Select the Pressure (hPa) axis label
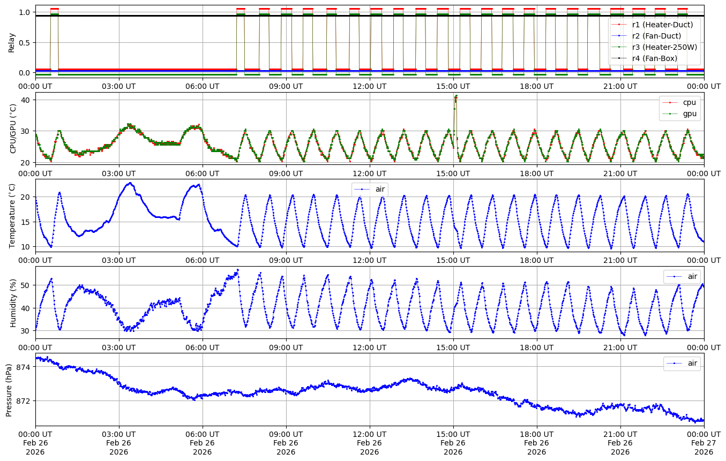Viewport: 726px width, 461px height. [x=9, y=390]
